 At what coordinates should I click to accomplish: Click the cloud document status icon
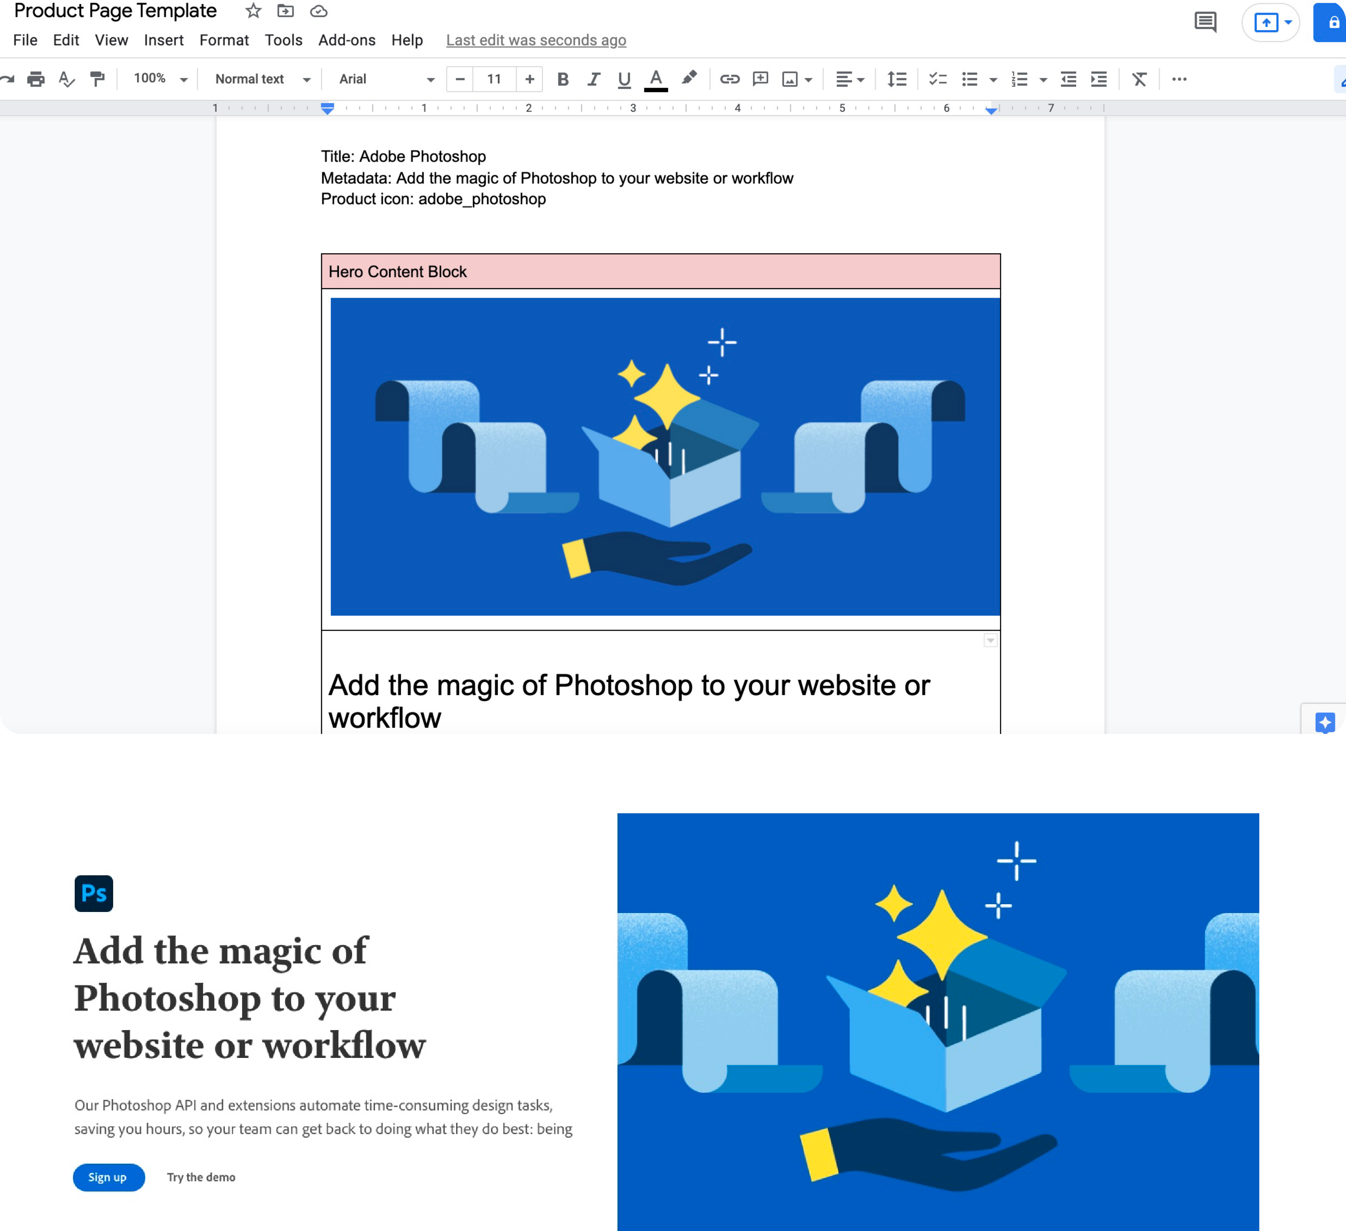point(319,11)
